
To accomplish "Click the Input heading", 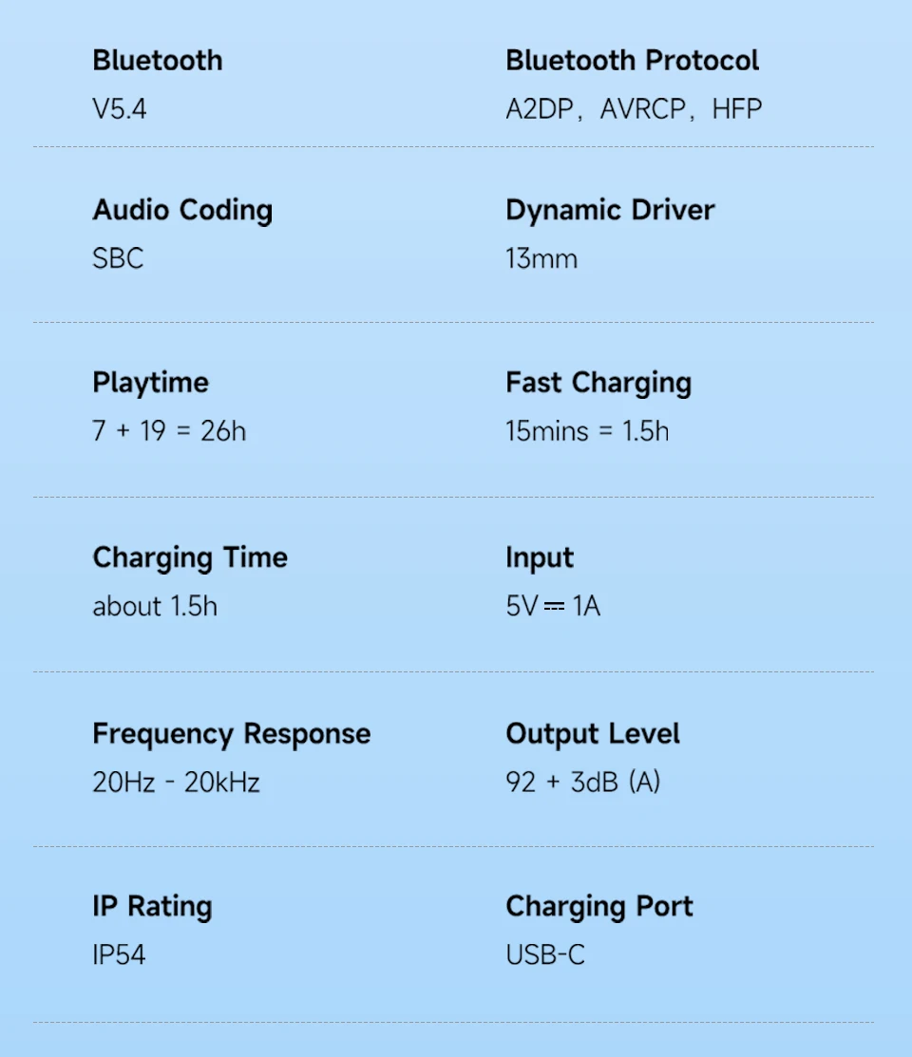I will click(540, 558).
